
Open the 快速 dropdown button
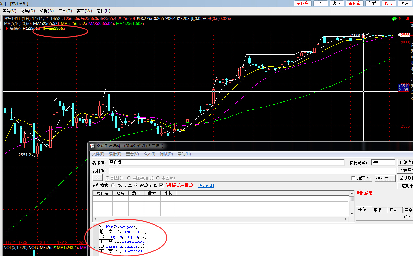point(385,179)
